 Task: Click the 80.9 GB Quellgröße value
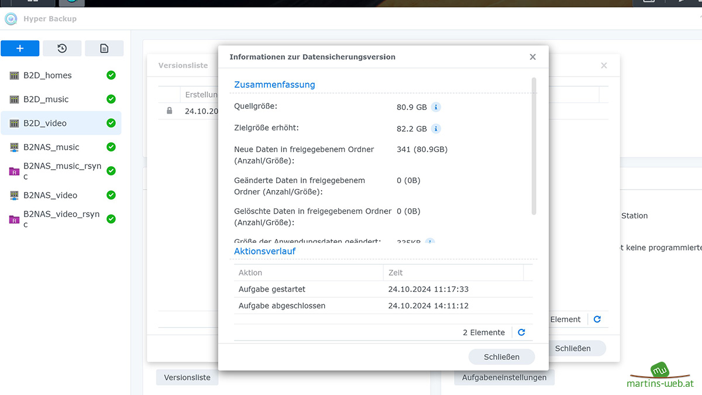point(412,107)
